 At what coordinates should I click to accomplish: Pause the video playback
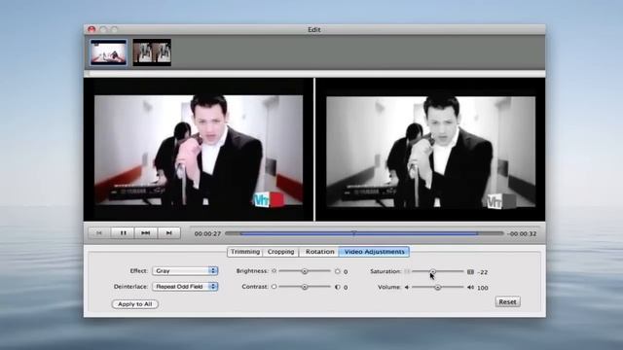pyautogui.click(x=123, y=233)
